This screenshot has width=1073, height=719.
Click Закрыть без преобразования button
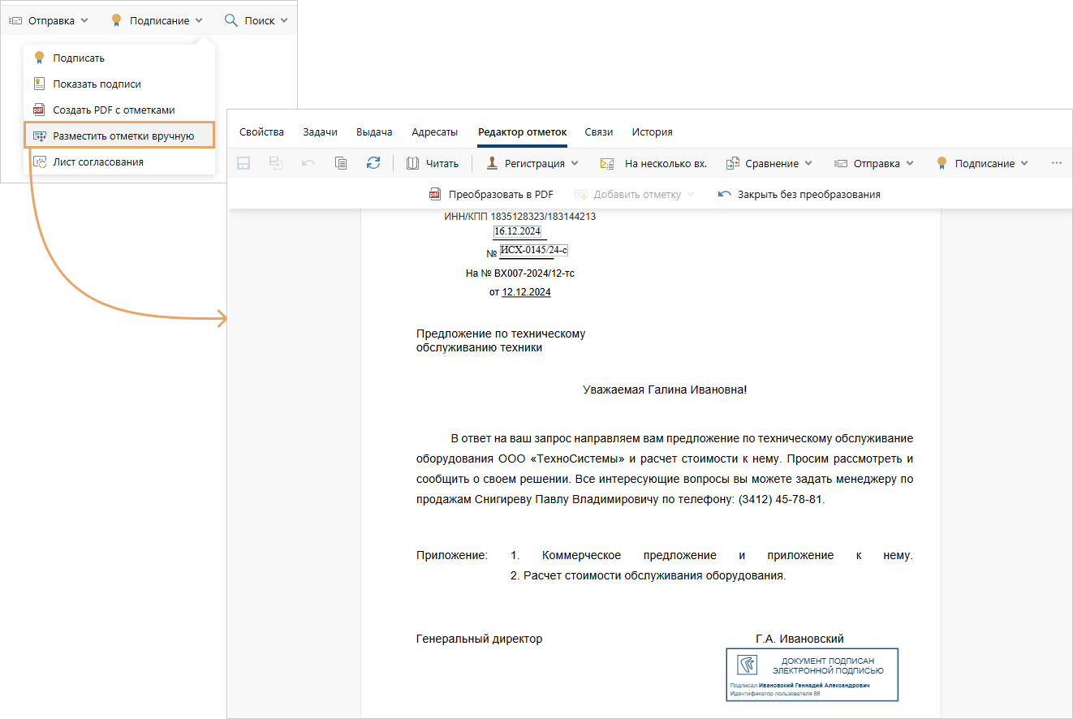coord(799,195)
